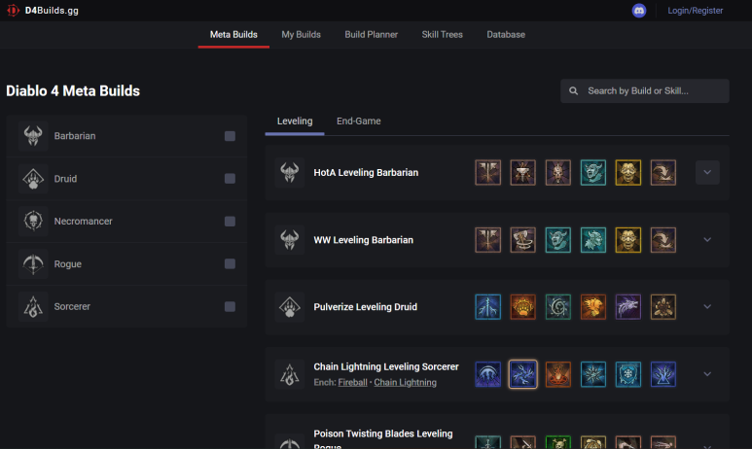Go to the Build Planner tab
This screenshot has height=449, width=752.
[x=372, y=35]
